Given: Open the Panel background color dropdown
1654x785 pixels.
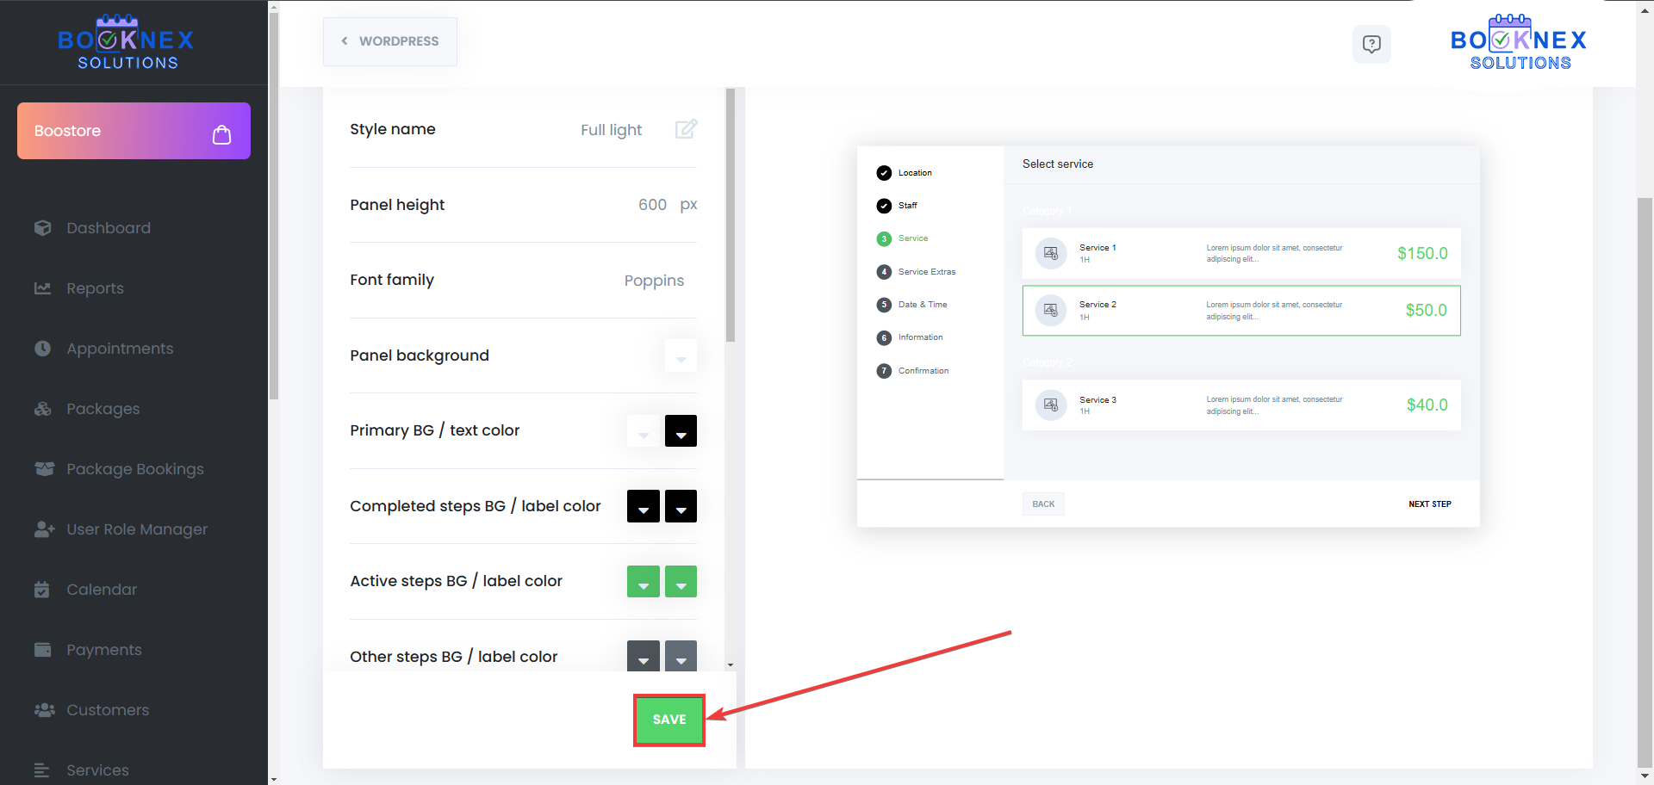Looking at the screenshot, I should (681, 355).
